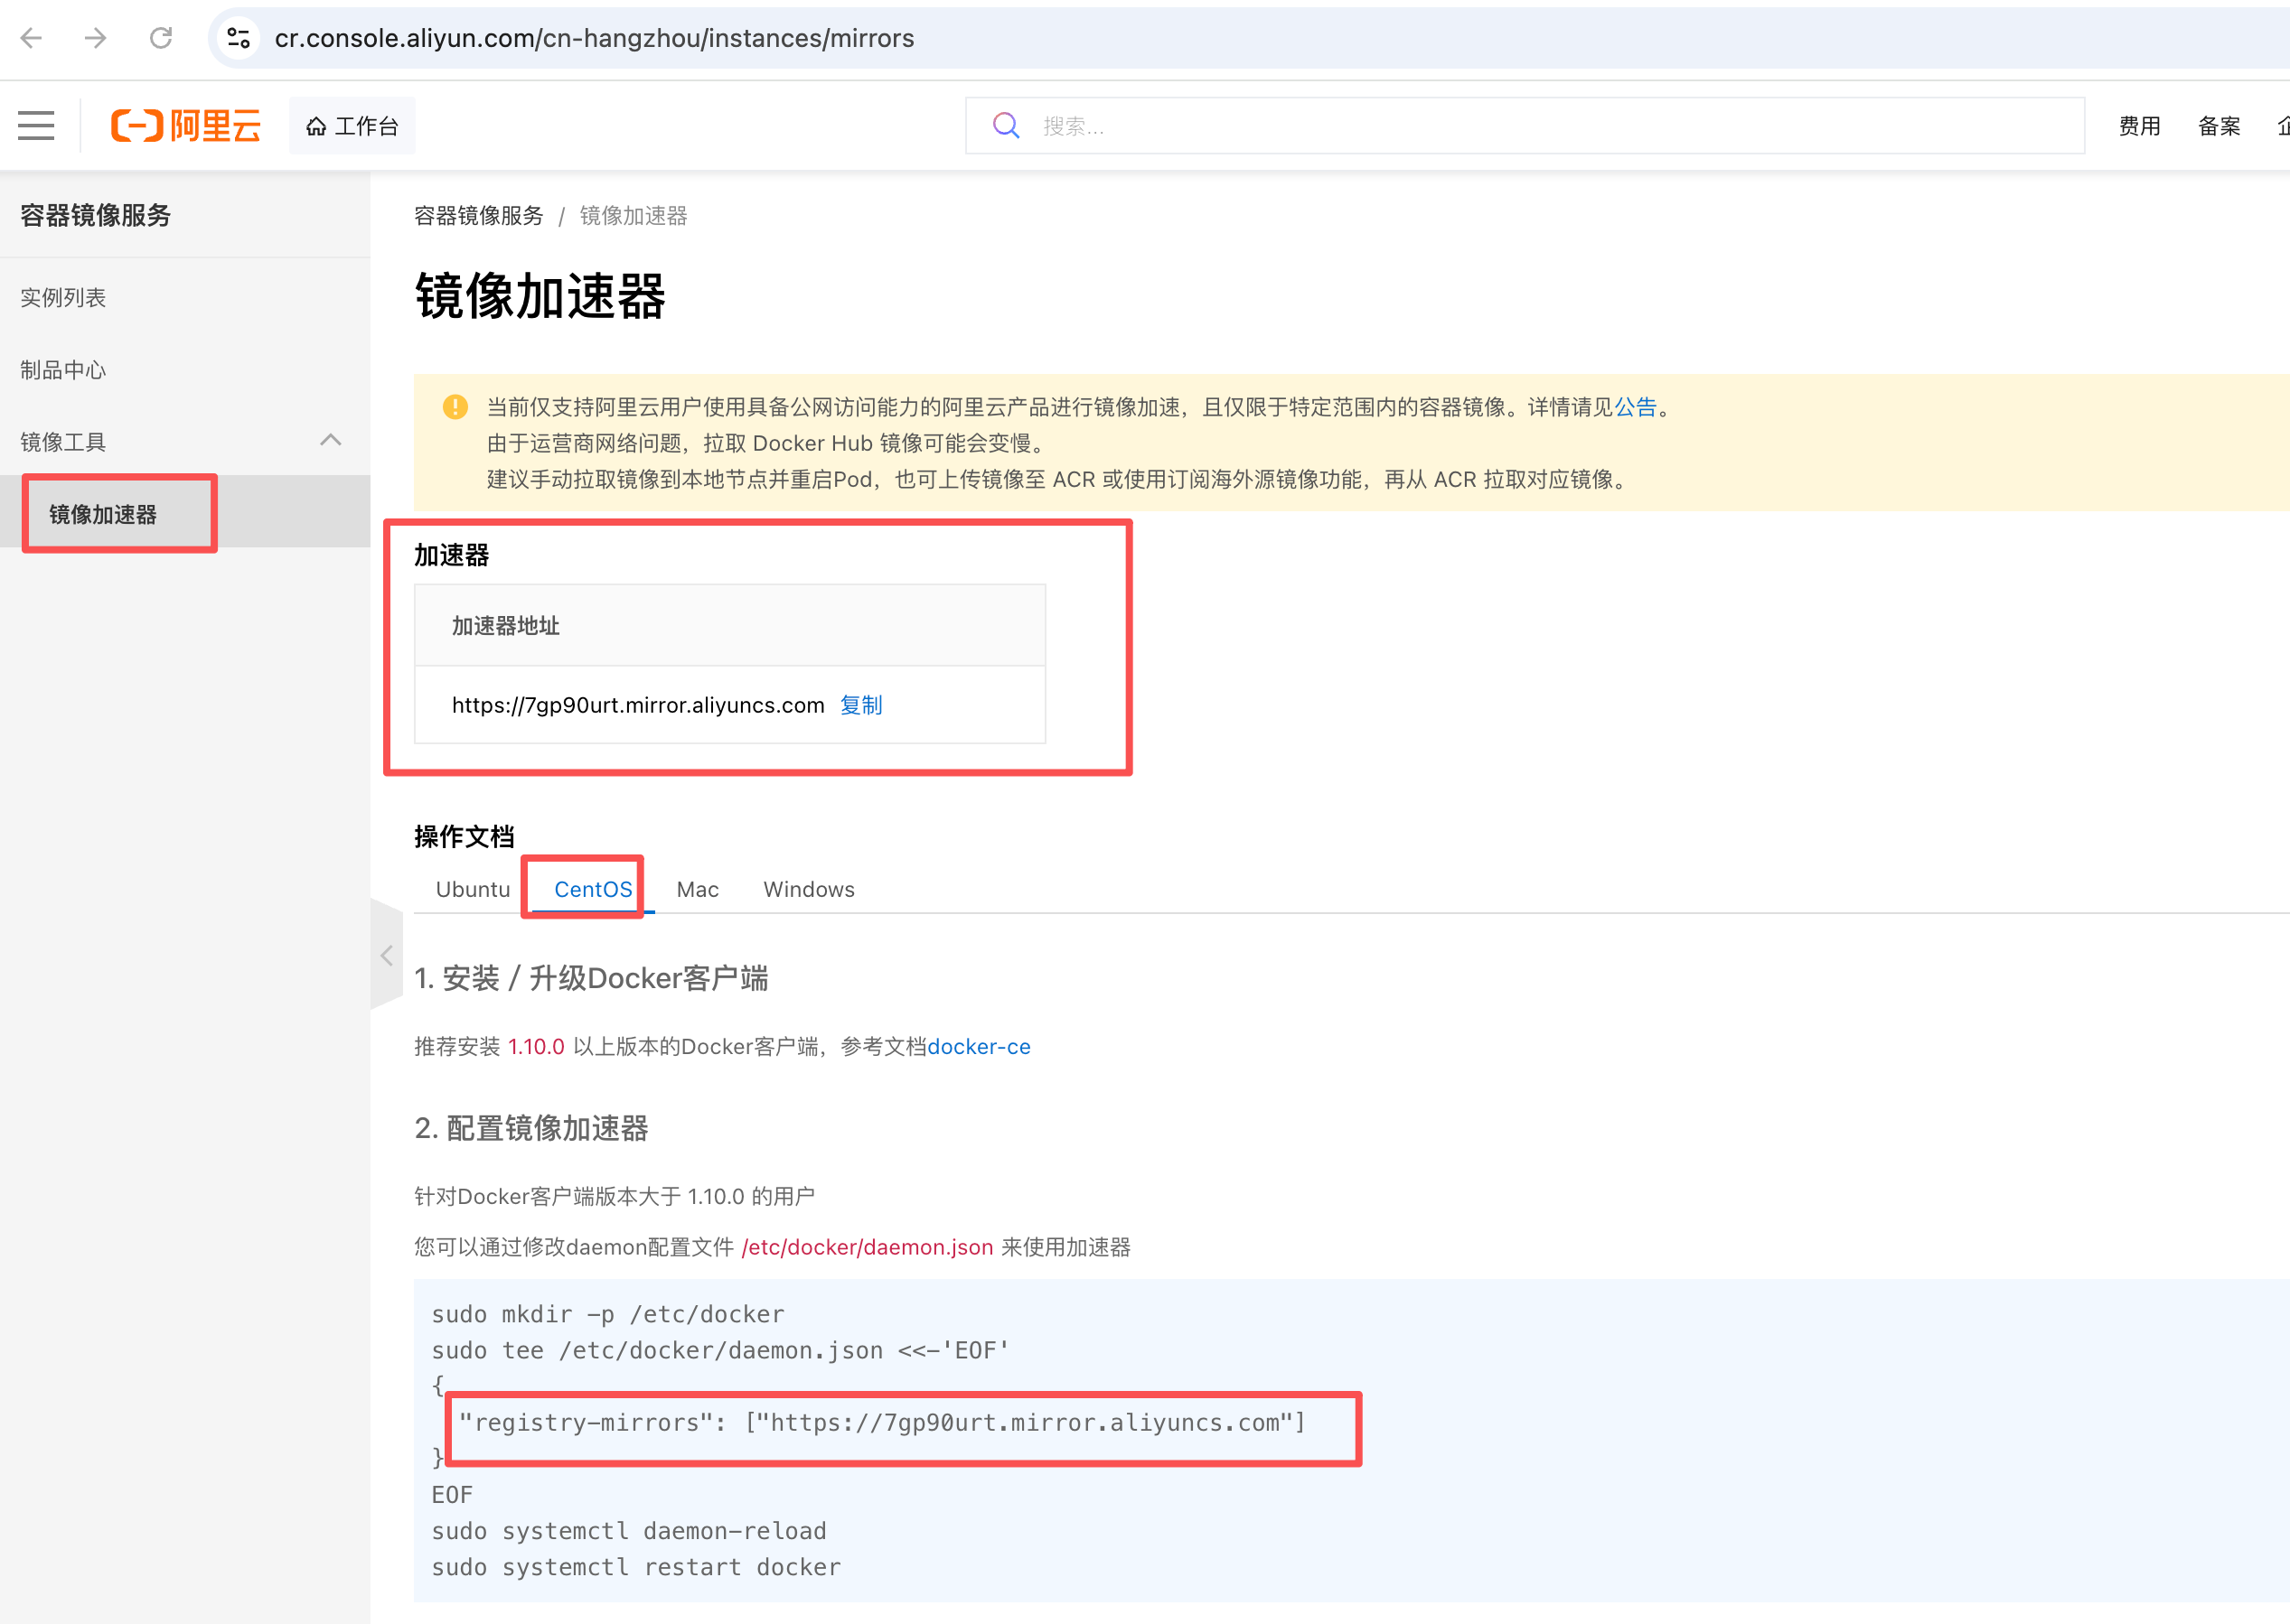Copy accelerator address via 复制 link

coord(860,705)
